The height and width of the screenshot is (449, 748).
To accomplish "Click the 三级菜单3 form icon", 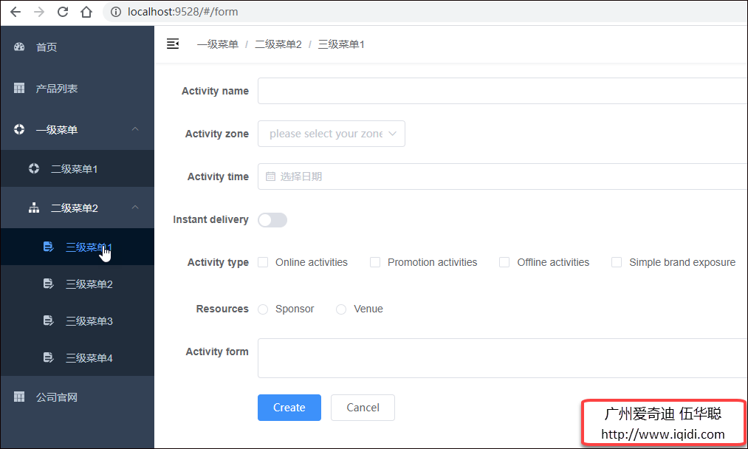I will 48,321.
